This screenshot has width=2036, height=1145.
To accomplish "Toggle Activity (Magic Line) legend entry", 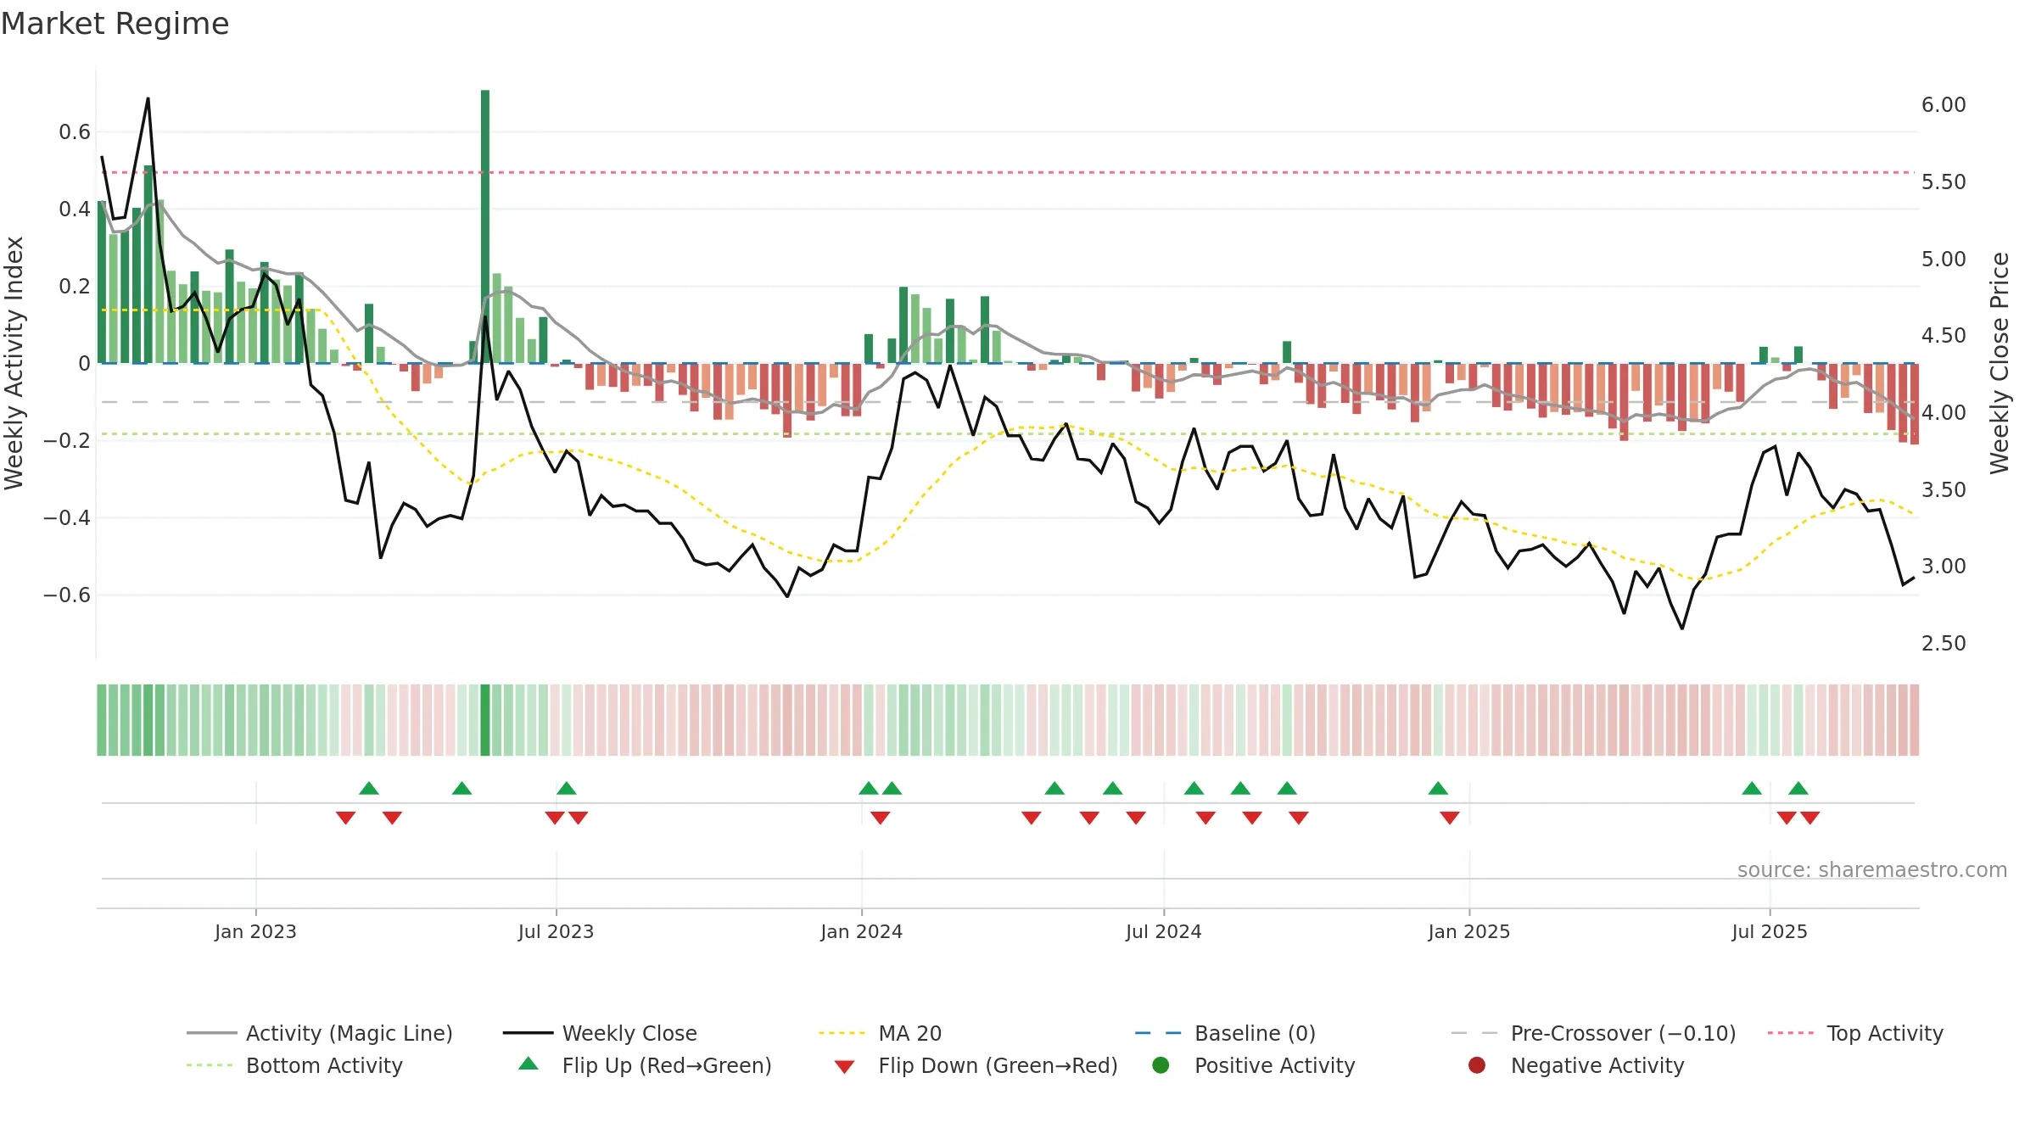I will pos(320,1033).
